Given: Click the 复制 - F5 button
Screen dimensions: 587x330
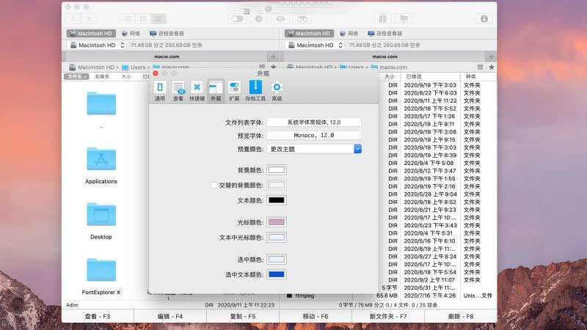Looking at the screenshot, I should point(243,316).
